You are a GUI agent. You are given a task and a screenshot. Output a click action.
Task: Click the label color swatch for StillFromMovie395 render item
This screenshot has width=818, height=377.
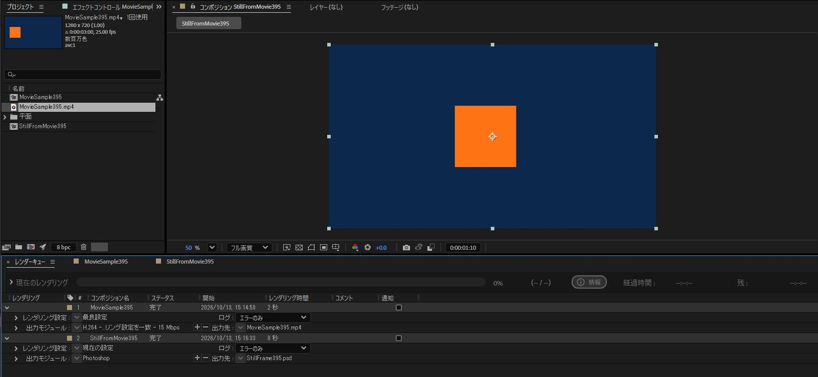70,338
